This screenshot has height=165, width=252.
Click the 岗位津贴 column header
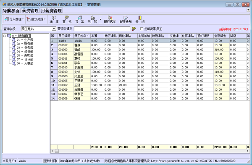128,36
